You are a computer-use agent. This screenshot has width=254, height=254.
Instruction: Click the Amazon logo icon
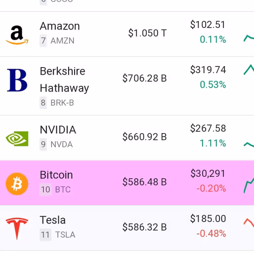(17, 35)
